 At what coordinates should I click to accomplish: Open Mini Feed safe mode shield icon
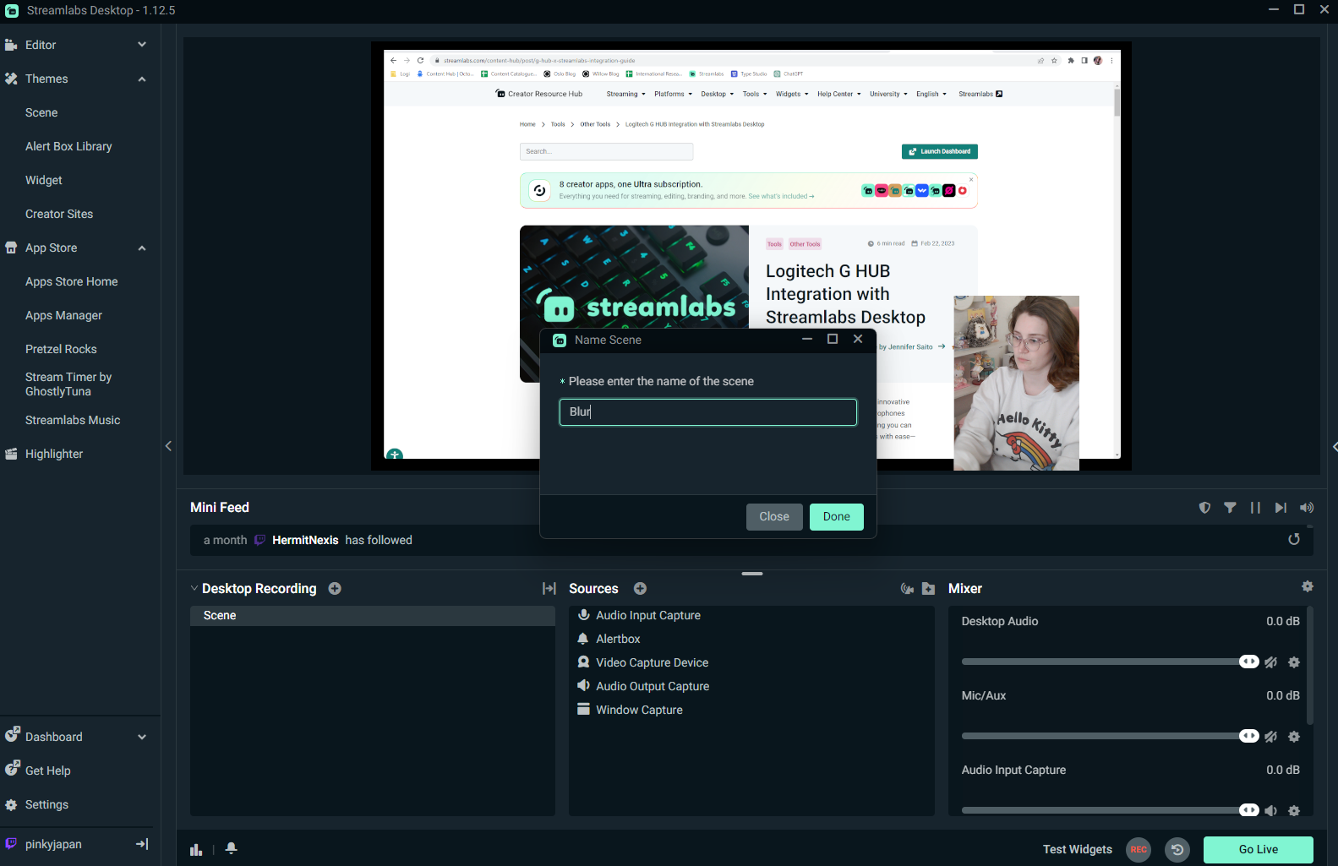tap(1204, 508)
